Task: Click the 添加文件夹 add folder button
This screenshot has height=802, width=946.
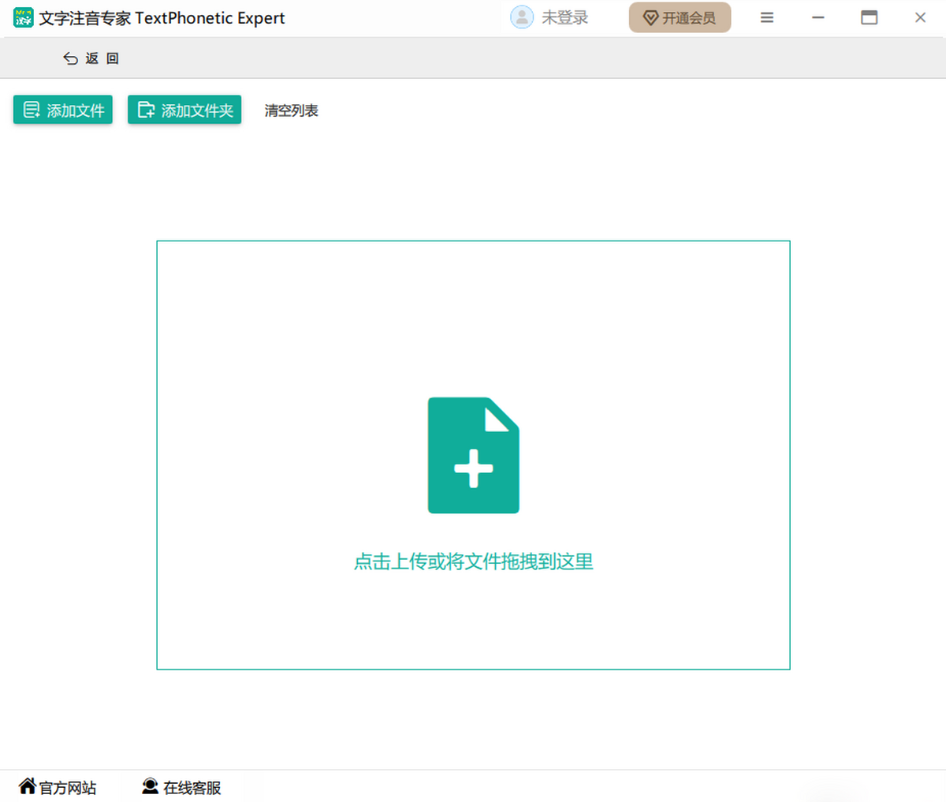Action: 184,110
